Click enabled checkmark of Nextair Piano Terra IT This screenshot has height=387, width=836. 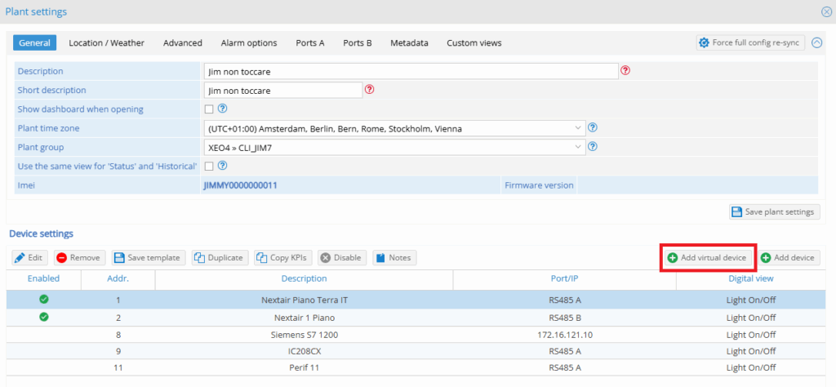click(x=44, y=300)
